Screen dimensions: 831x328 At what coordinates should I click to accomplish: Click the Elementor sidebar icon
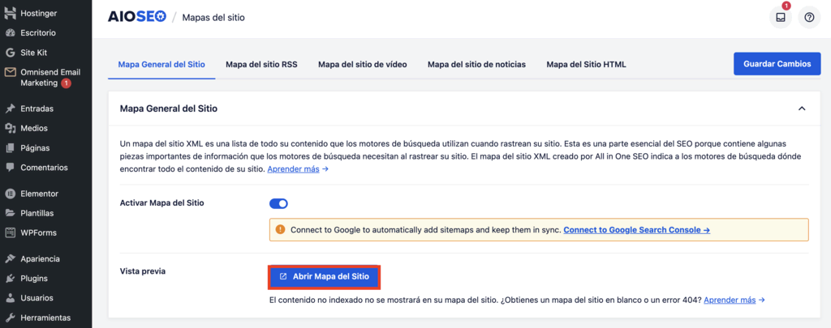click(10, 194)
